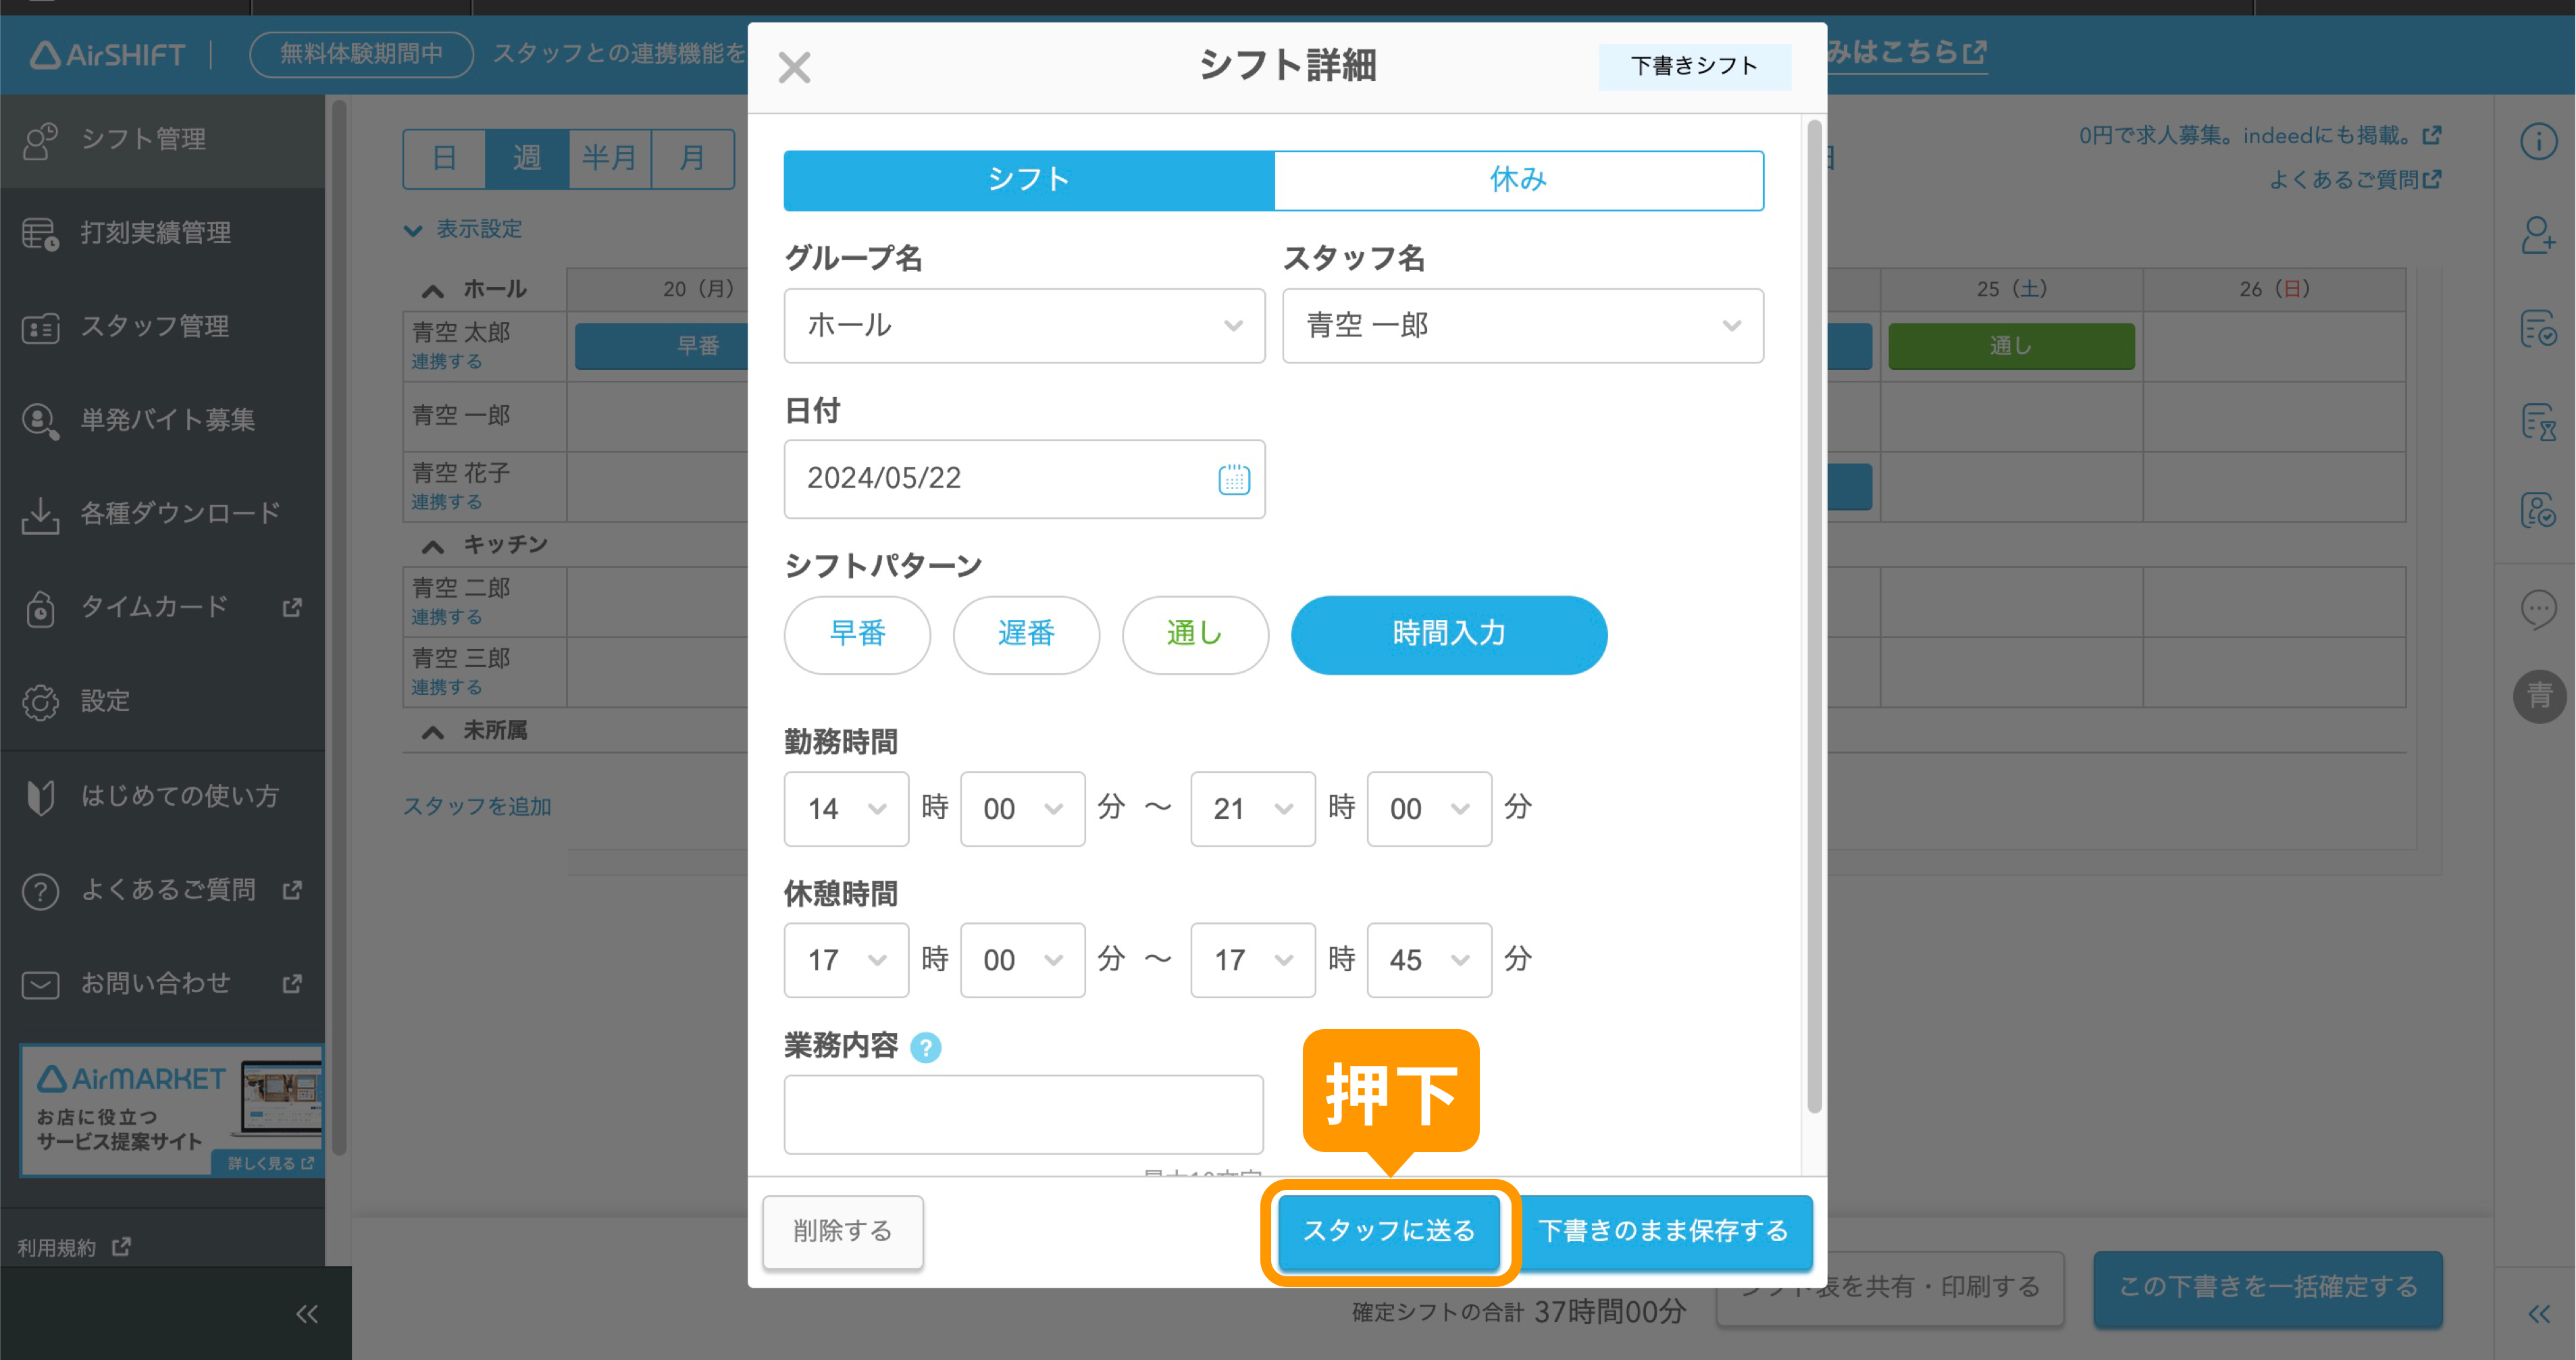Switch to the 休み tab in dialog
This screenshot has height=1360, width=2576.
click(x=1518, y=180)
